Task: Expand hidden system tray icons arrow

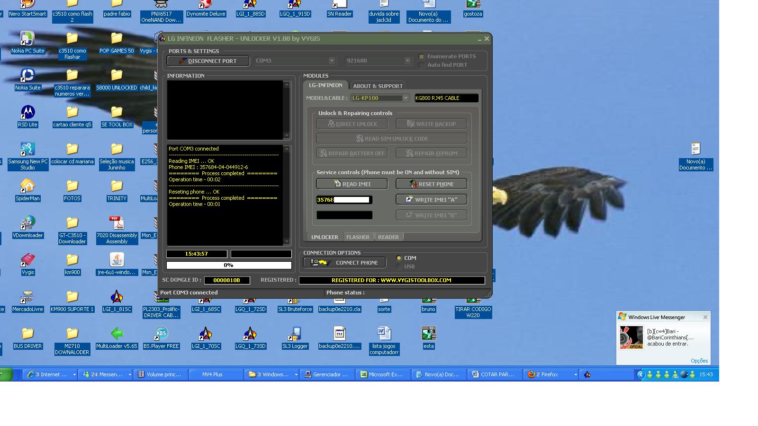Action: pyautogui.click(x=641, y=374)
